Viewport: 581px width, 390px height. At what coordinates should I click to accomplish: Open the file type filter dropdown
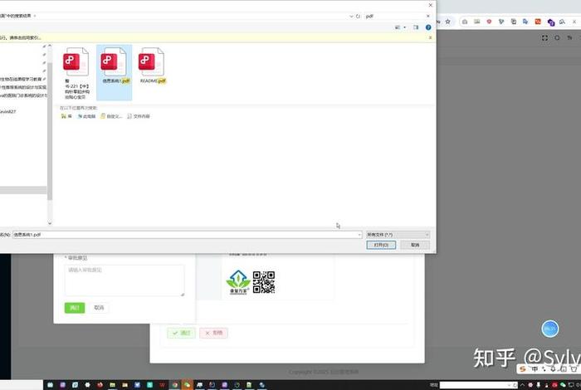pyautogui.click(x=398, y=235)
